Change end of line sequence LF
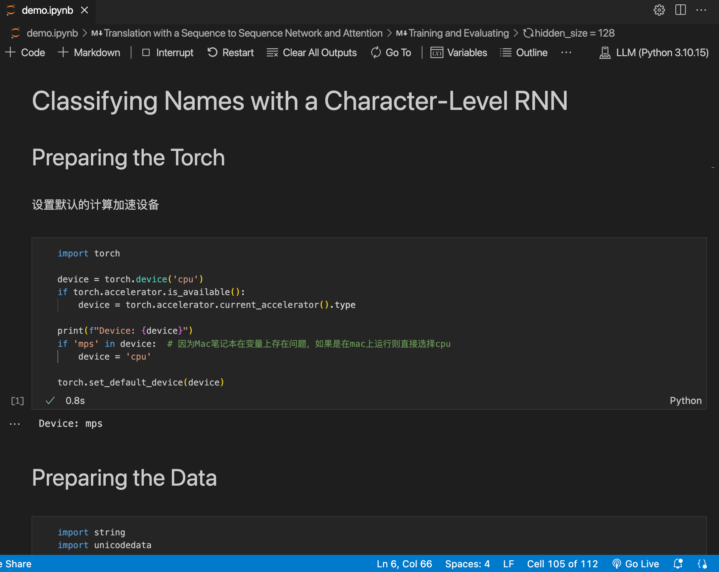This screenshot has width=719, height=572. click(508, 564)
